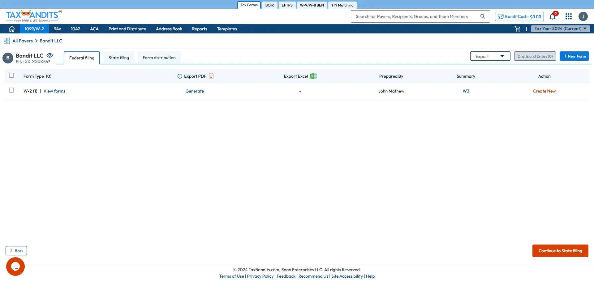
Task: Select the Form distribution tab
Action: point(159,58)
